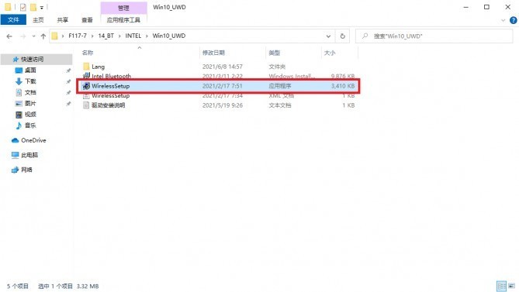Sort files by 类型 column

(274, 53)
